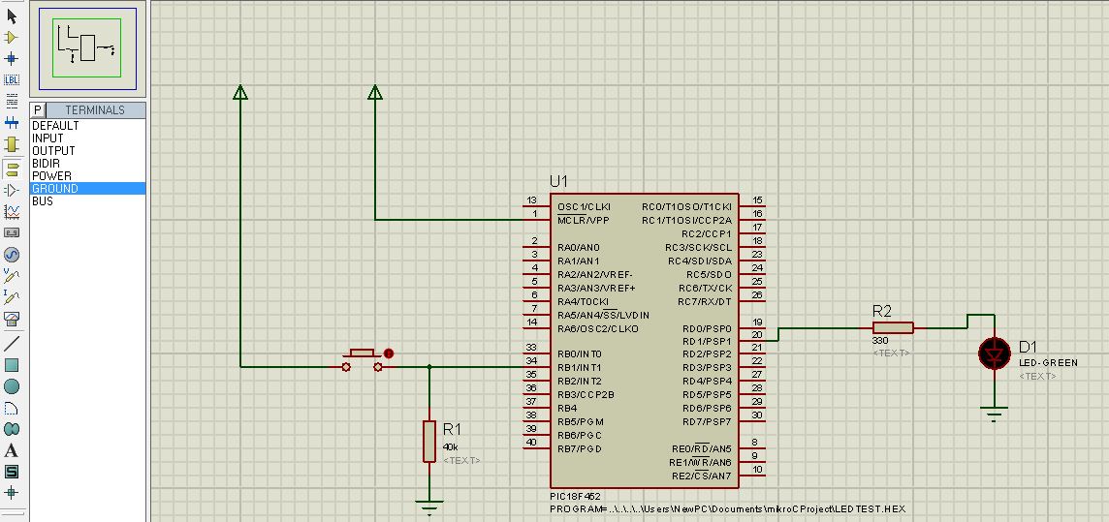Click the ground terminal under R1
1109x522 pixels.
pos(428,507)
